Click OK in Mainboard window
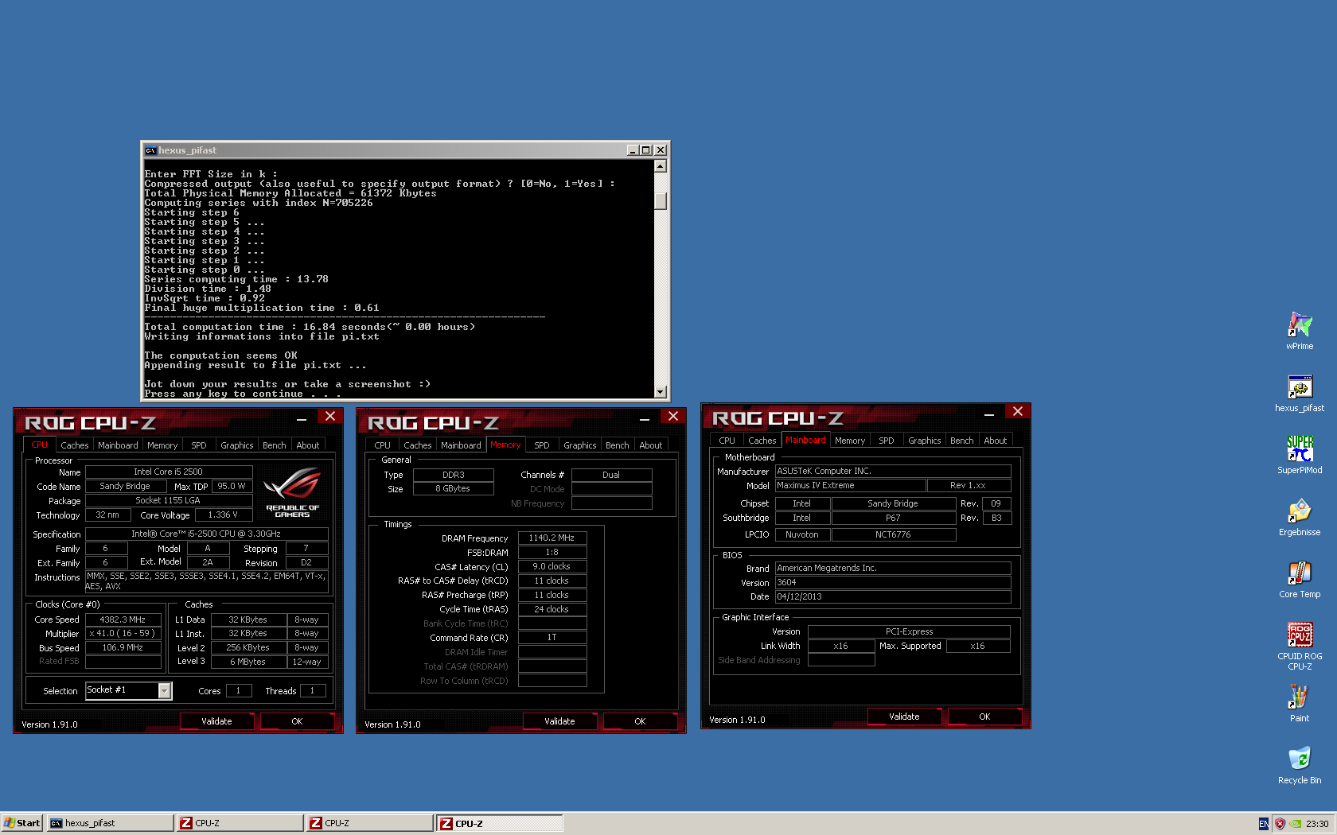The width and height of the screenshot is (1337, 835). pyautogui.click(x=984, y=717)
